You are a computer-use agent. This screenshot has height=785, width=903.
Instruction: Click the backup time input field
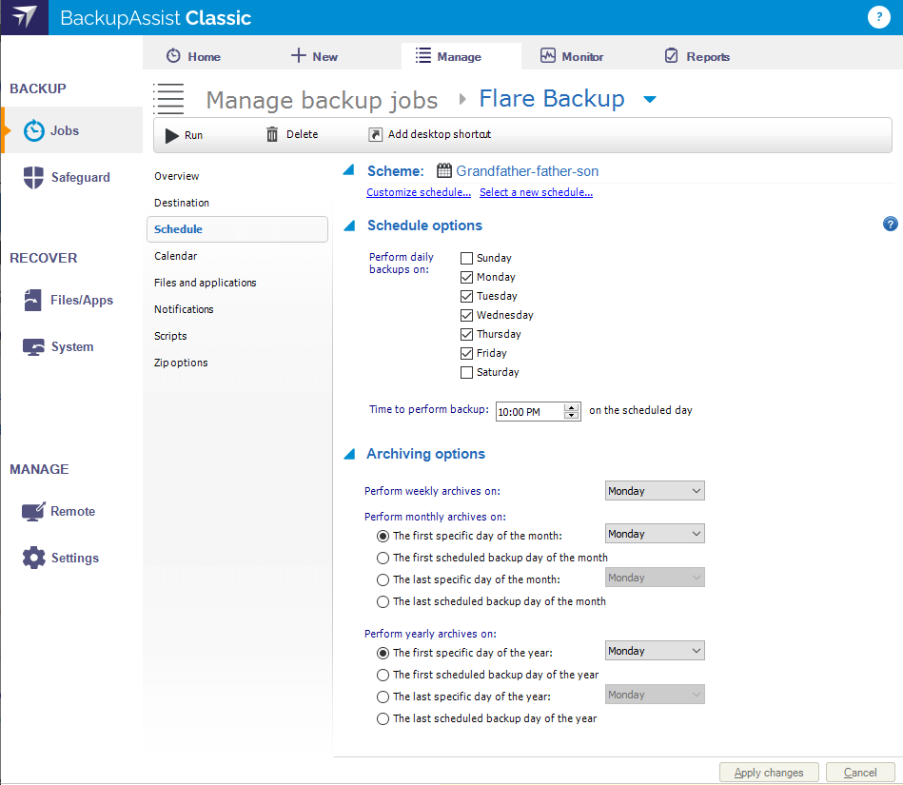tap(530, 412)
